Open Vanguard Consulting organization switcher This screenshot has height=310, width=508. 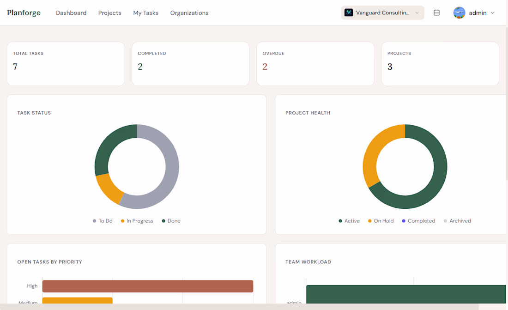[382, 12]
